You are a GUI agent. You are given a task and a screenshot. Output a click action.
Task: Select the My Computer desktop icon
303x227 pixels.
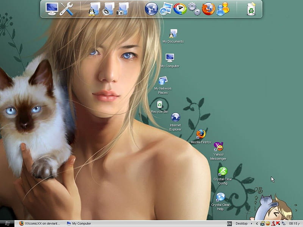pyautogui.click(x=170, y=61)
